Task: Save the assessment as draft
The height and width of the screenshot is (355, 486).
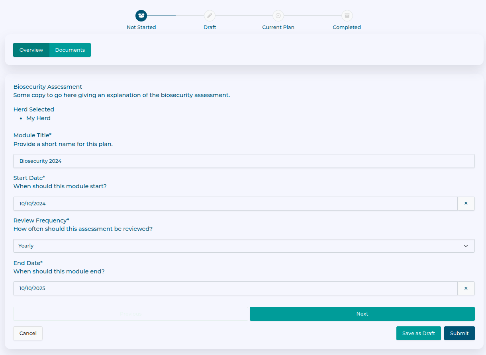Action: coord(418,334)
